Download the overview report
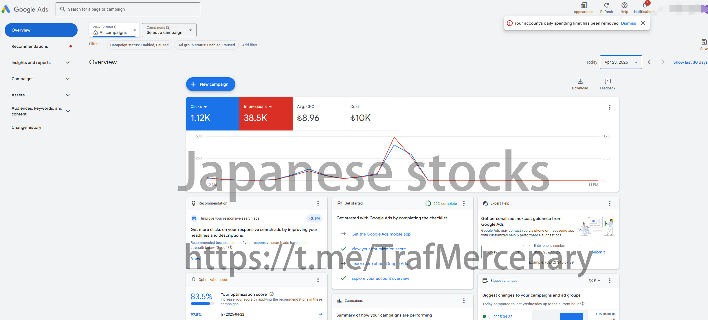 pos(580,84)
